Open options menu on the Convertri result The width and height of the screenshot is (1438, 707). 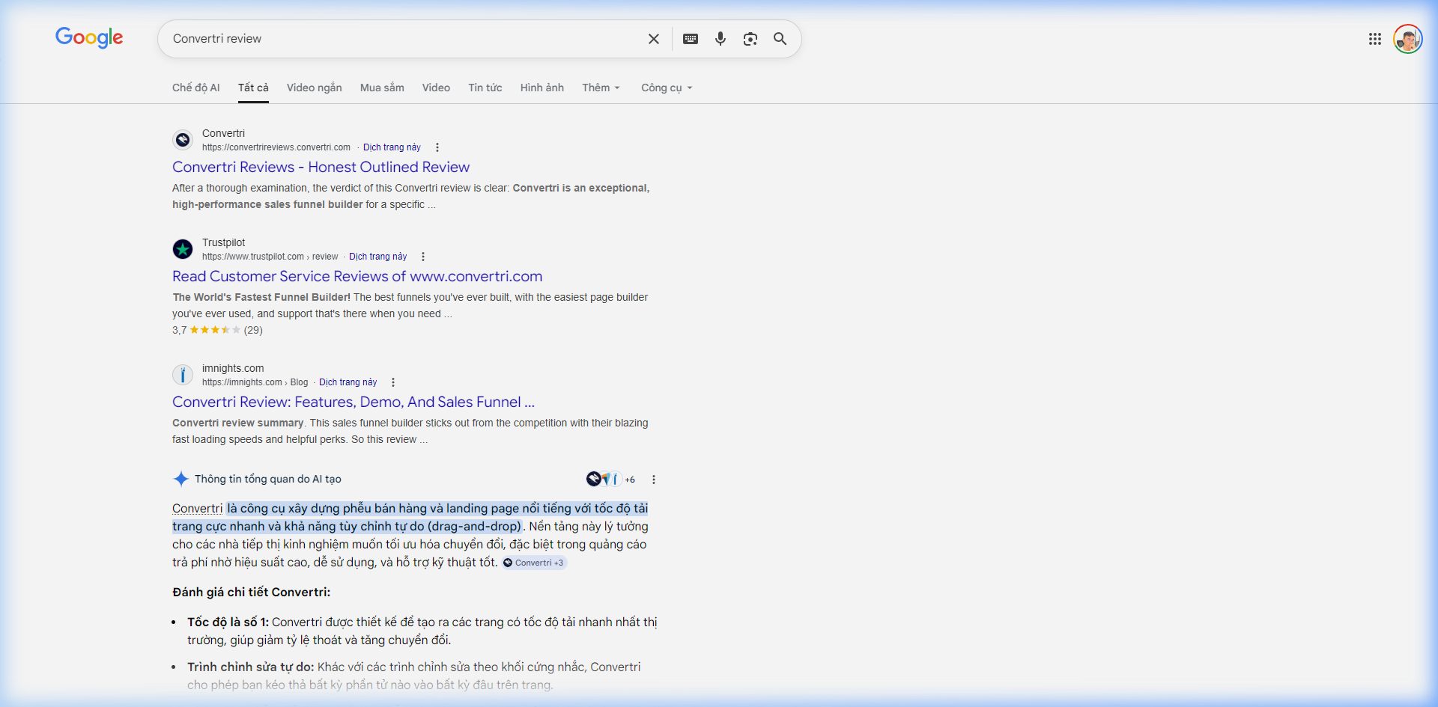[437, 147]
